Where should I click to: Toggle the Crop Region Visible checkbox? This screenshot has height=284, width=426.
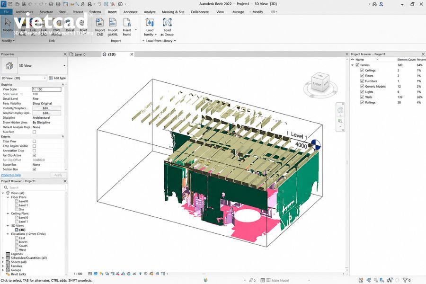(x=34, y=146)
